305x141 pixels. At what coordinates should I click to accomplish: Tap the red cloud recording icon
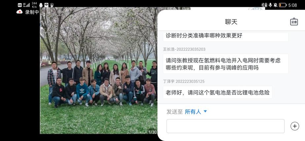[x=19, y=12]
